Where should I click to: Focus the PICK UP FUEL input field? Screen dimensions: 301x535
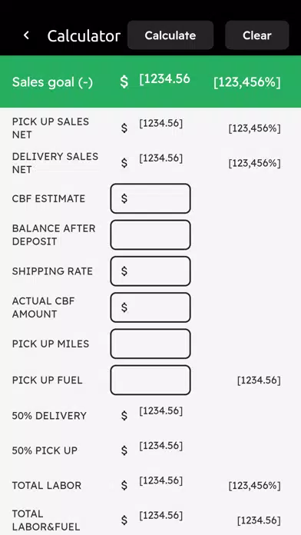pyautogui.click(x=150, y=380)
